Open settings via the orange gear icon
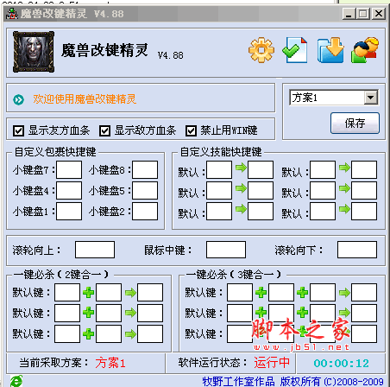390x387 pixels. coord(261,50)
